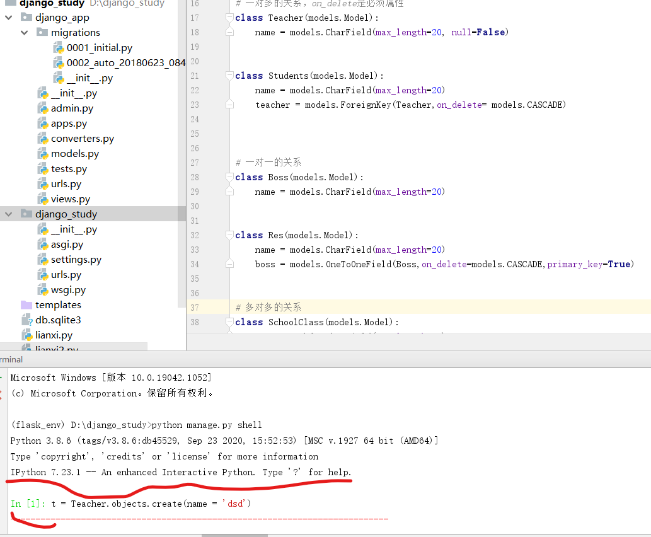This screenshot has width=651, height=537.
Task: Collapse the django_app folder
Action: click(x=9, y=18)
